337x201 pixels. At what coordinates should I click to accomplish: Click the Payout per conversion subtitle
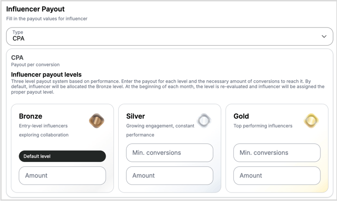pyautogui.click(x=35, y=65)
